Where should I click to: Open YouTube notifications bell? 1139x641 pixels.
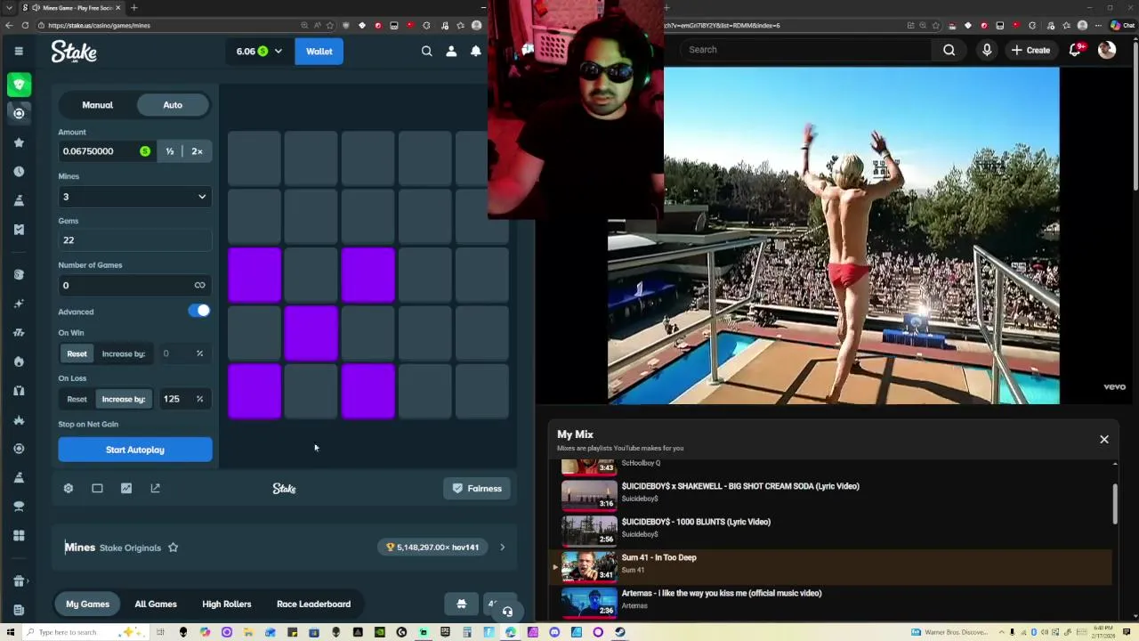1075,50
